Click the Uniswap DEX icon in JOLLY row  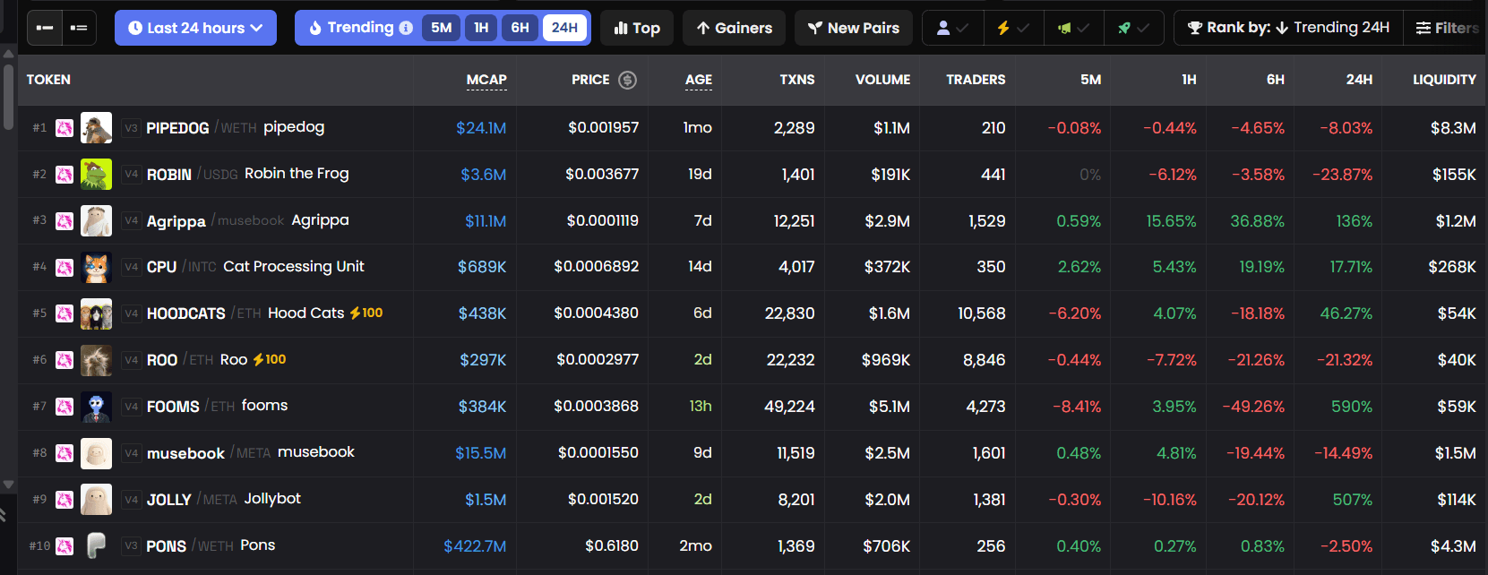click(65, 500)
